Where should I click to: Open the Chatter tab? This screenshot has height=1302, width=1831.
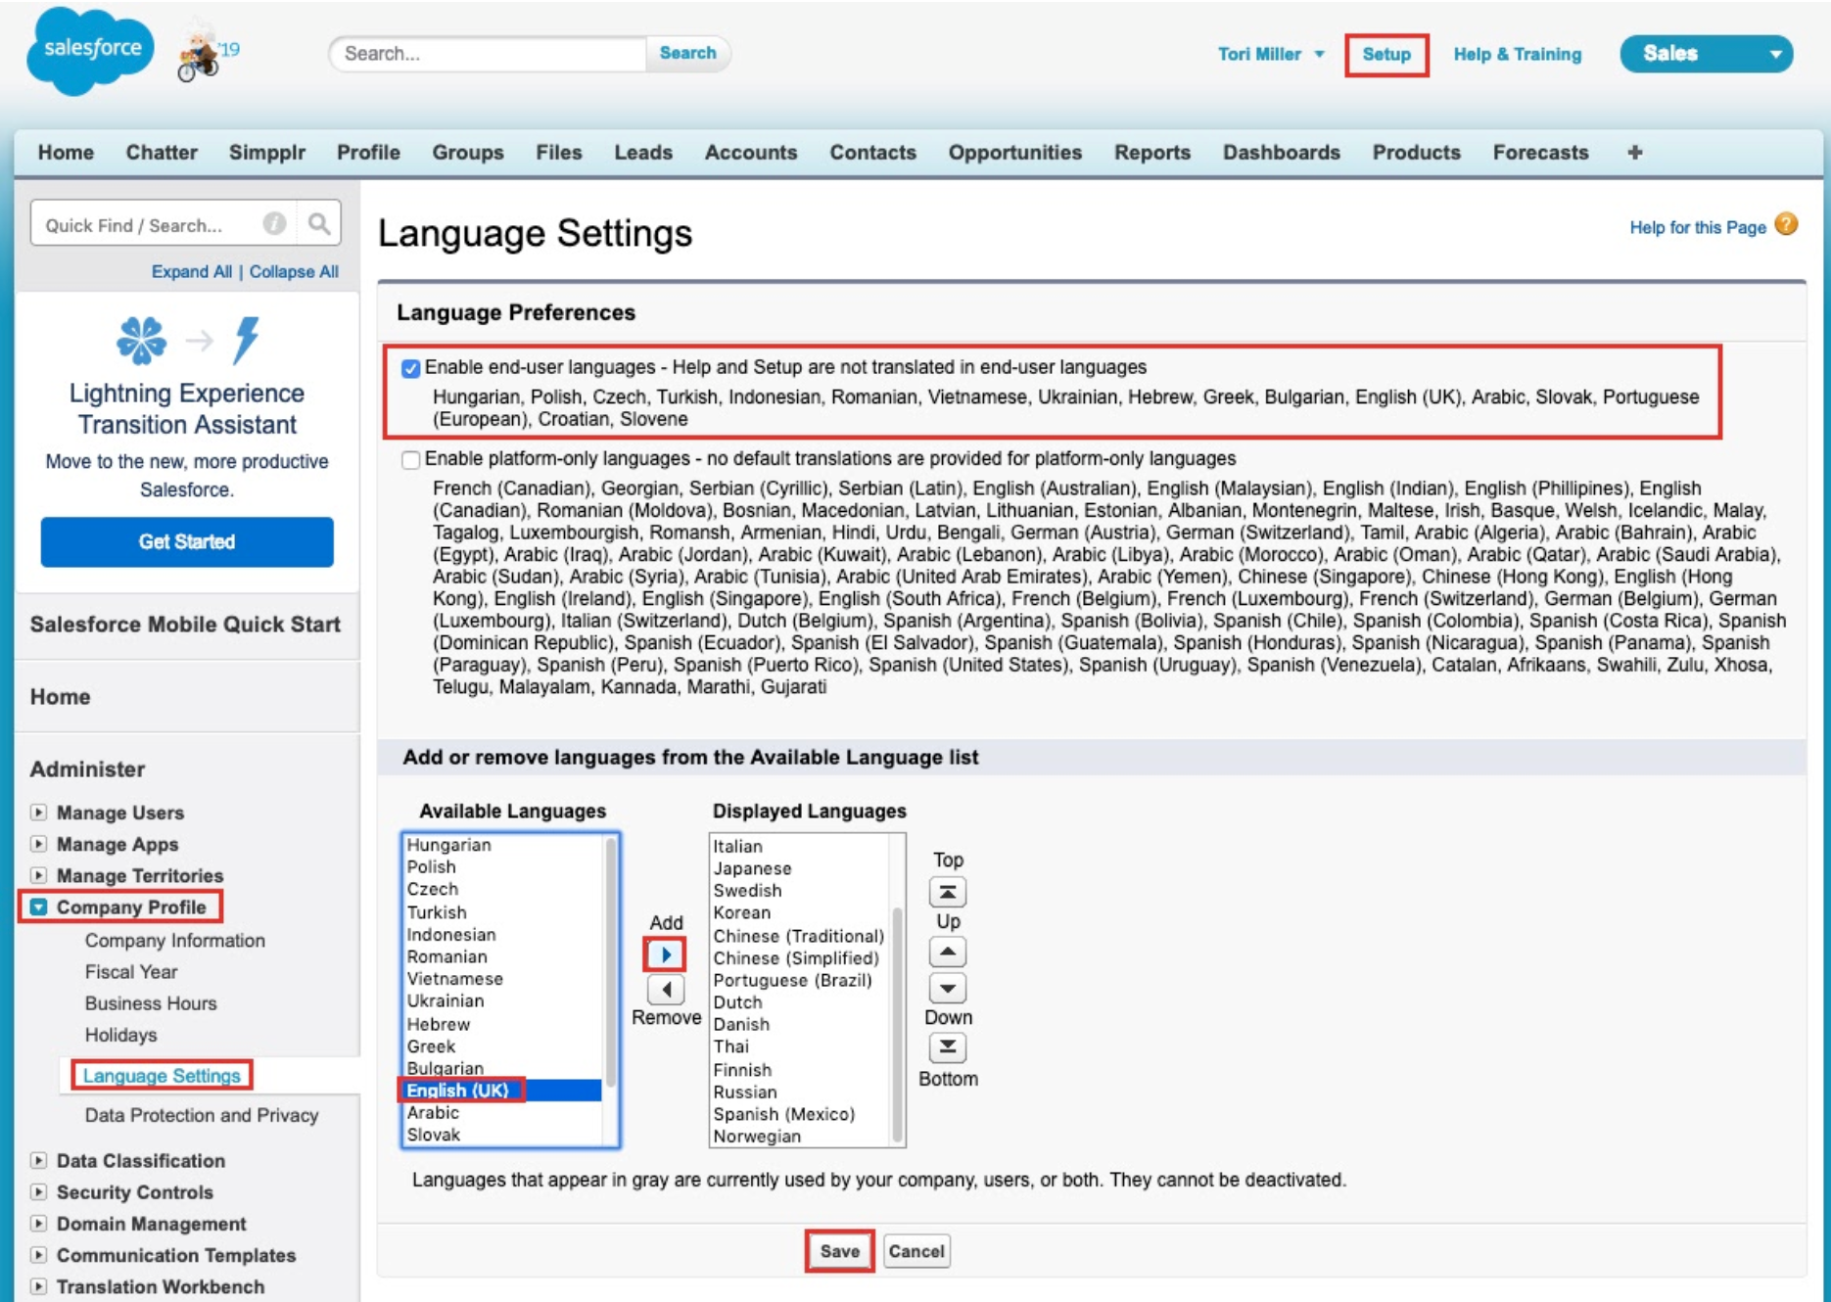point(162,153)
